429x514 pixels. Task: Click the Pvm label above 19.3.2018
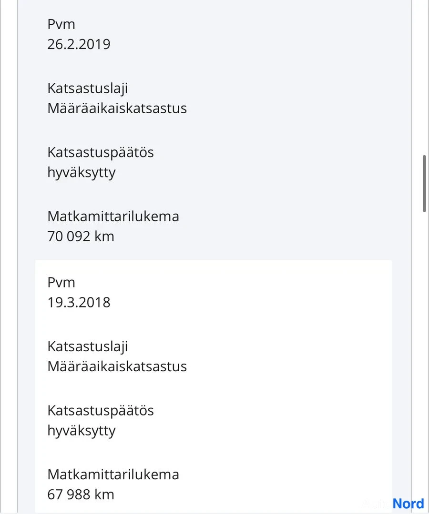pyautogui.click(x=61, y=282)
